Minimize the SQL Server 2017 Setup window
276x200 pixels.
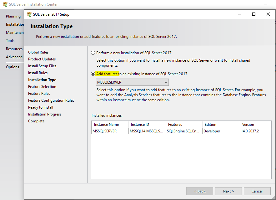tap(240, 14)
